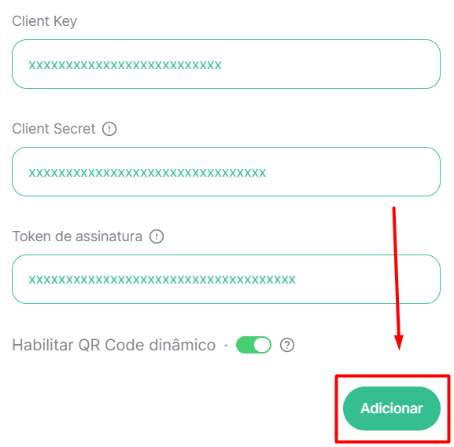
Task: Focus the Client Key input field
Action: click(x=226, y=64)
